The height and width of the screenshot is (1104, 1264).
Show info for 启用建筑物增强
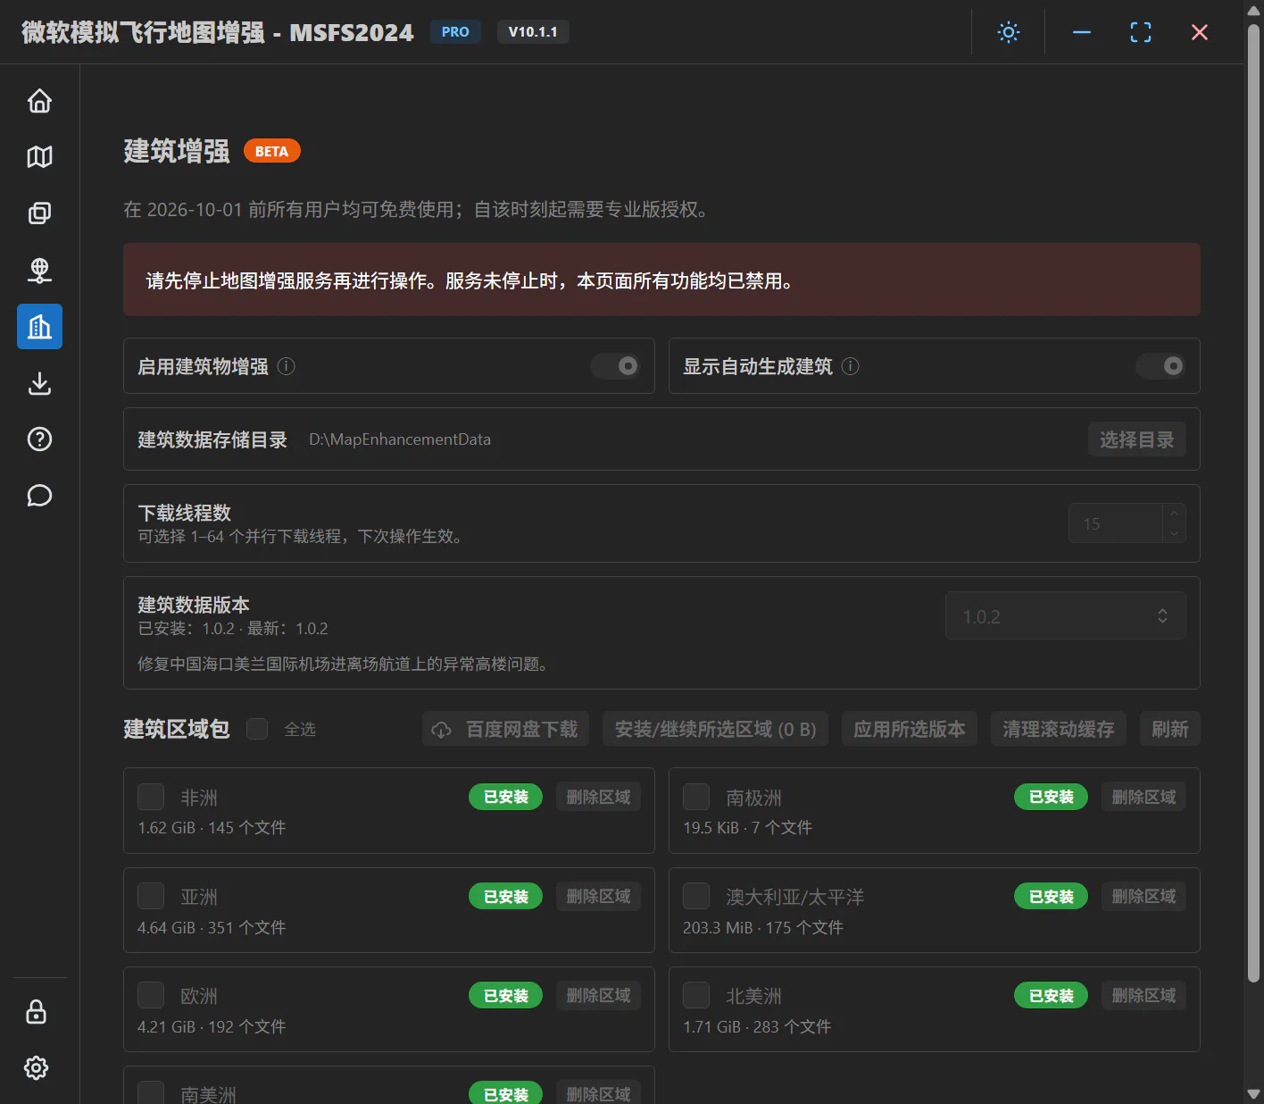coord(287,366)
